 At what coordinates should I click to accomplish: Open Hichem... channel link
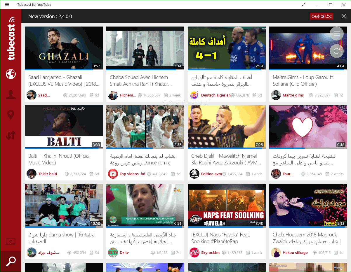128,95
